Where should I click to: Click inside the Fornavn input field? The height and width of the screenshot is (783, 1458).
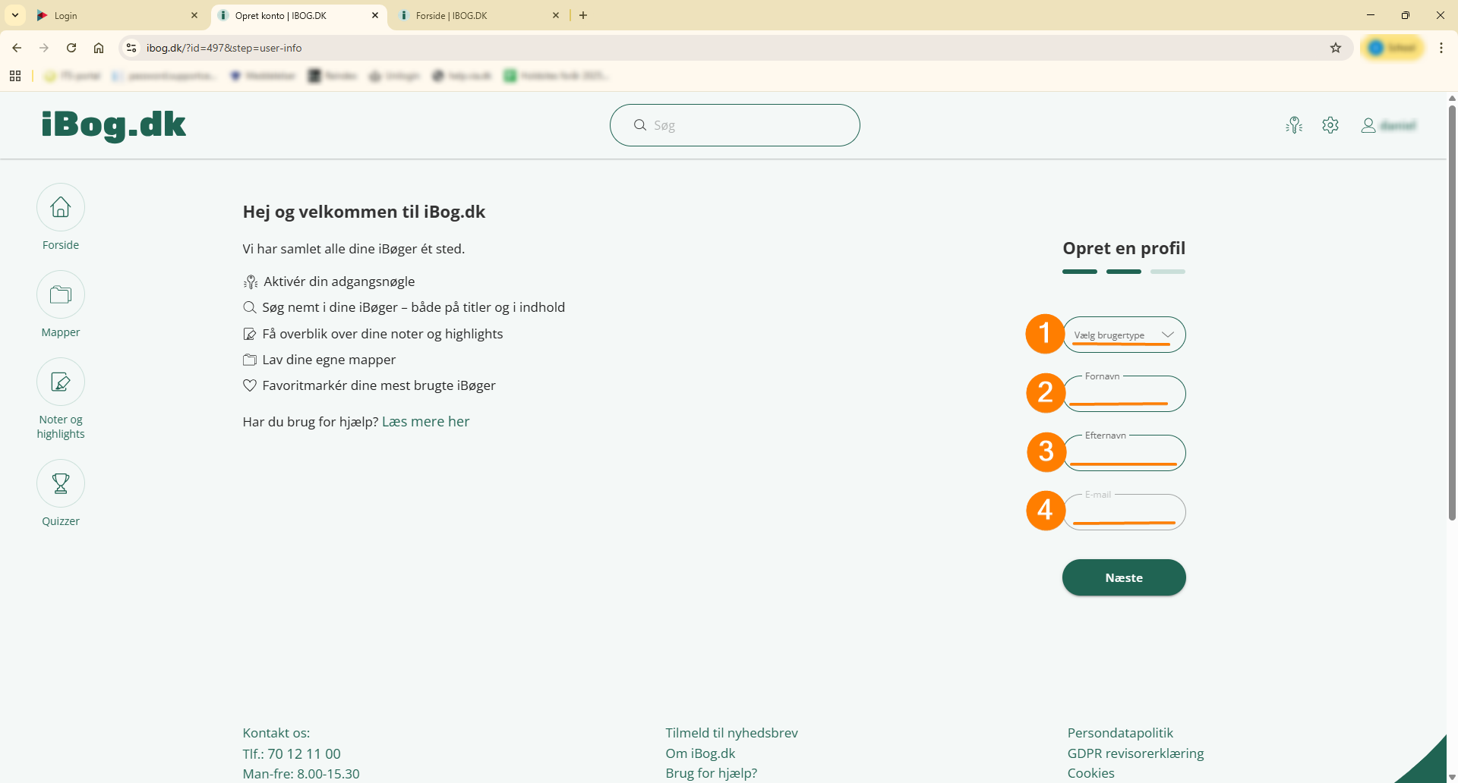click(1124, 395)
